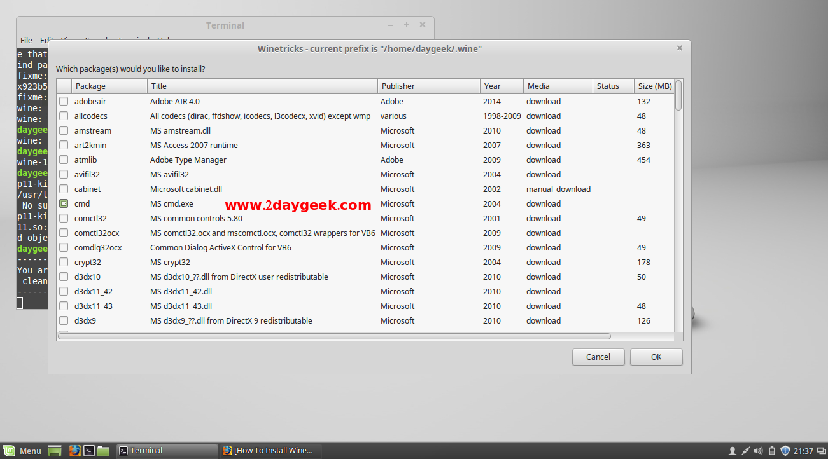The height and width of the screenshot is (459, 828).
Task: Sort by the Status column header
Action: tap(614, 86)
